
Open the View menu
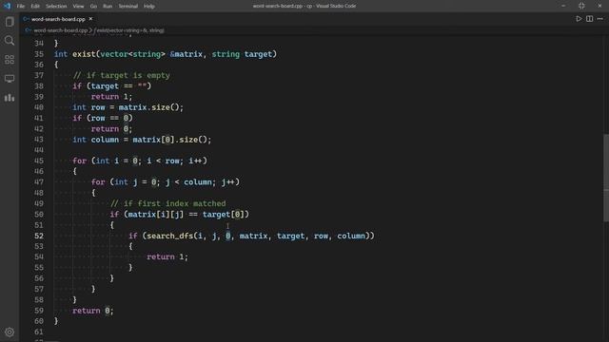pyautogui.click(x=78, y=7)
